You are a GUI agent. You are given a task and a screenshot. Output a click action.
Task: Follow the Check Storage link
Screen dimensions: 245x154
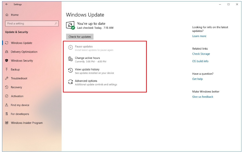(x=201, y=54)
